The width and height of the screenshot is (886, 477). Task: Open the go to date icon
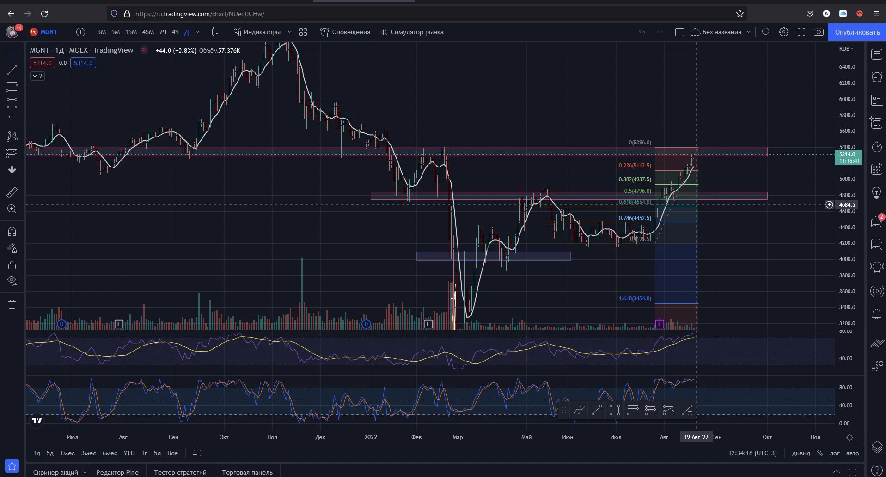[x=197, y=453]
